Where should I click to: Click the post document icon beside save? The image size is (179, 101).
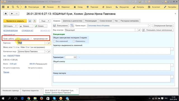tap(34, 21)
